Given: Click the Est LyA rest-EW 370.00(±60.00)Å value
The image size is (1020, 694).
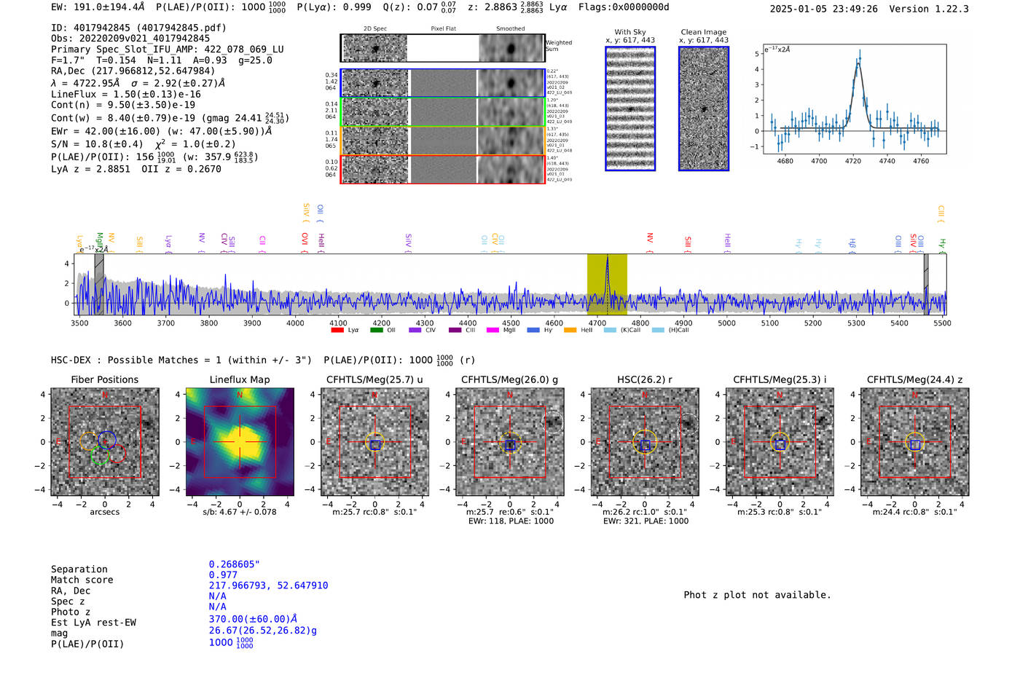Looking at the screenshot, I should 253,619.
